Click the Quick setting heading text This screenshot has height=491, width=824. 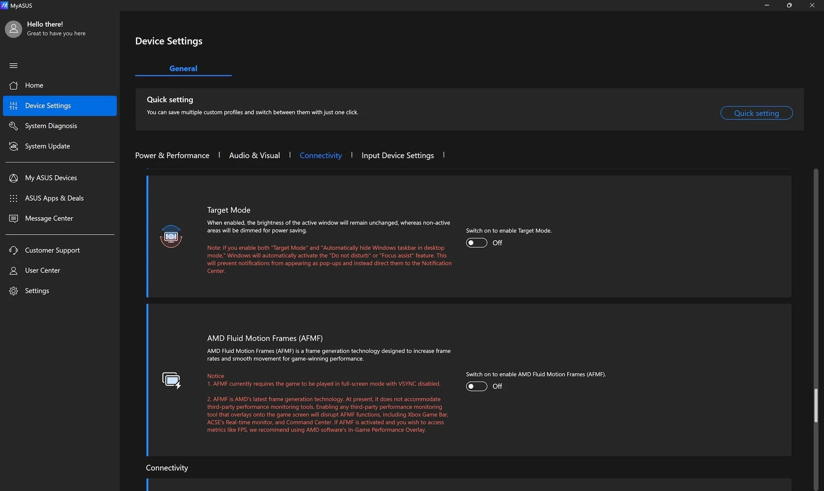[x=170, y=99]
